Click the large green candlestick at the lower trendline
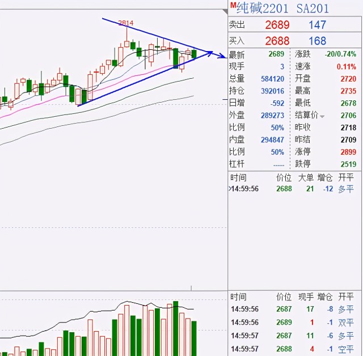The height and width of the screenshot is (356, 363). pos(176,58)
